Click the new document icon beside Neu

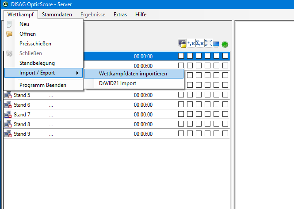9,25
